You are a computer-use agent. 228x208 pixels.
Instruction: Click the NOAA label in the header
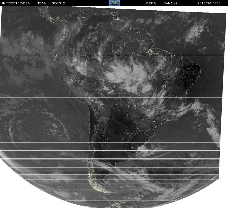tap(41, 3)
